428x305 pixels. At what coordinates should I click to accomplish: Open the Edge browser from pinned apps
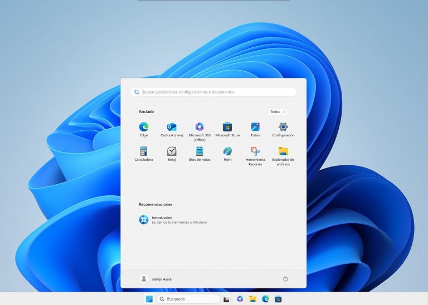[x=144, y=127]
